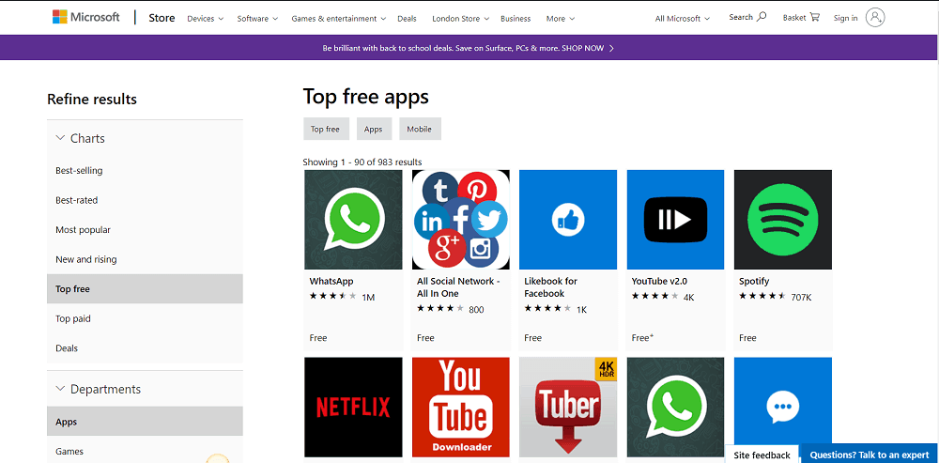Screen dimensions: 939x463
Task: Click All Social Network - All In One title
Action: coord(459,287)
